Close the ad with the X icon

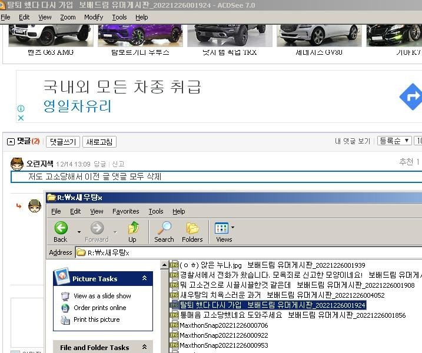click(x=21, y=118)
